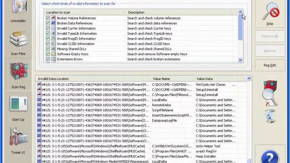Uncheck Broken Volume References
Screen dimensions: 290x163
pyautogui.click(x=48, y=18)
